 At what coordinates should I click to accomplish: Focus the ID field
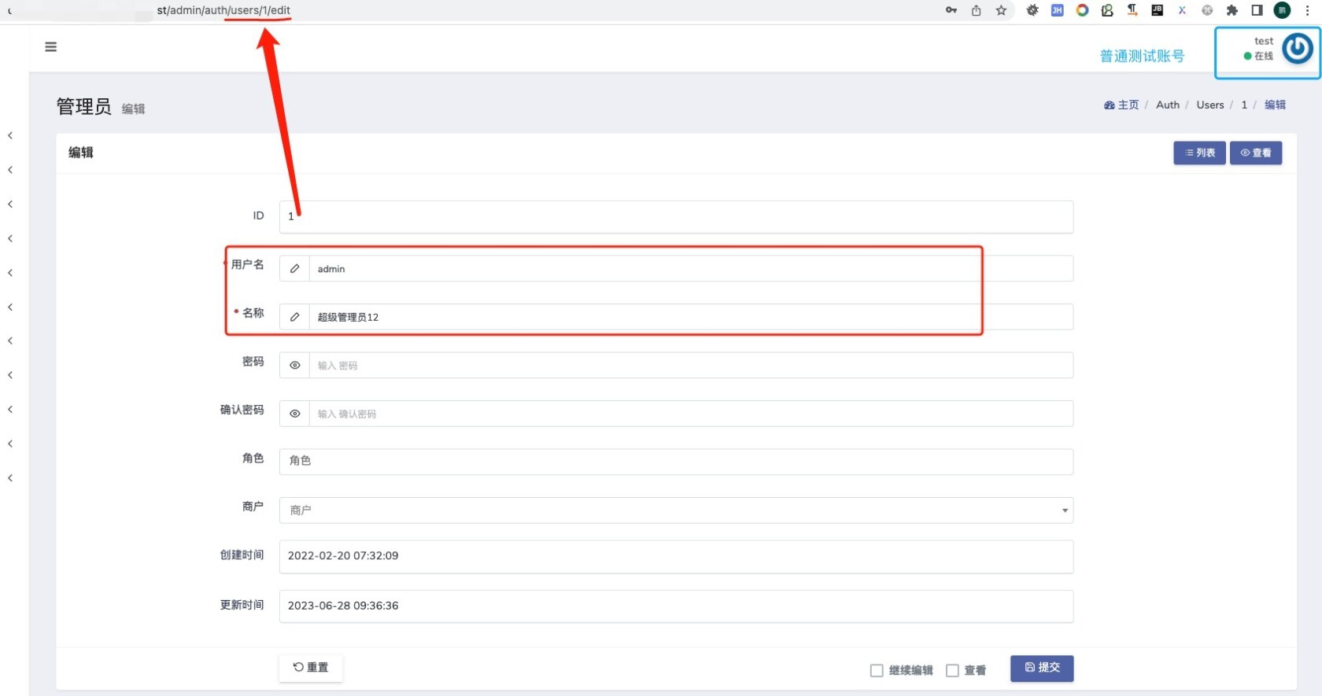point(676,216)
